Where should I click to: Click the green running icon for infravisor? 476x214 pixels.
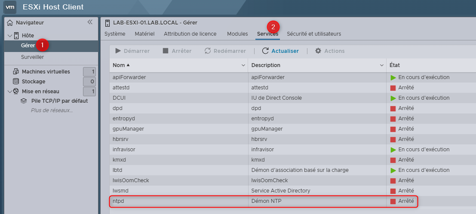coord(393,150)
